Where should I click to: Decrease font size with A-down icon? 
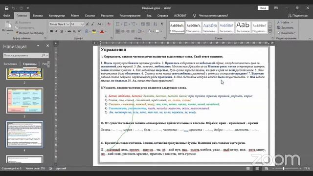pyautogui.click(x=92, y=24)
